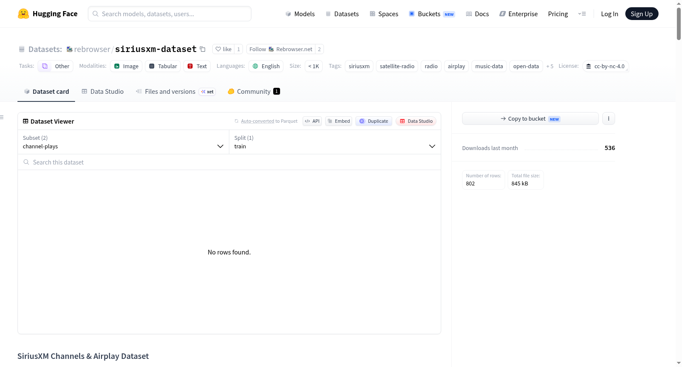682x367 pixels.
Task: Click the Dataset Viewer table icon
Action: coord(26,121)
